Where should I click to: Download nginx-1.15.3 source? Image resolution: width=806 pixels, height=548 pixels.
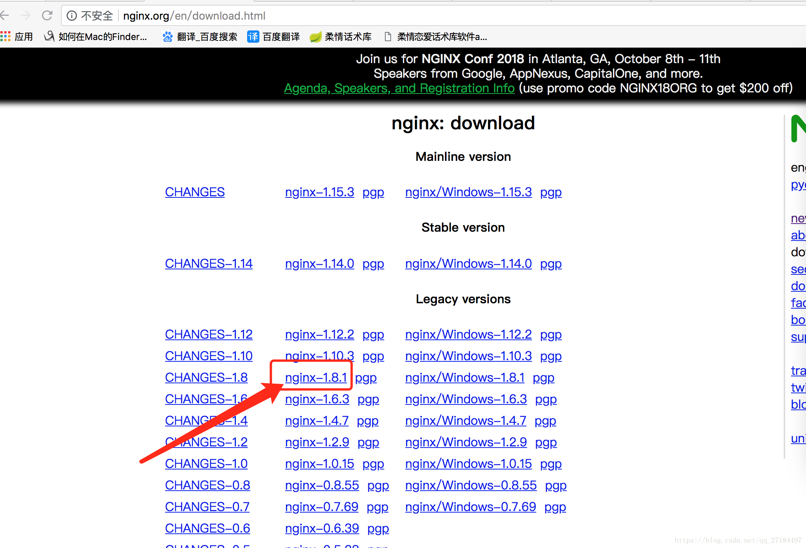pos(319,192)
